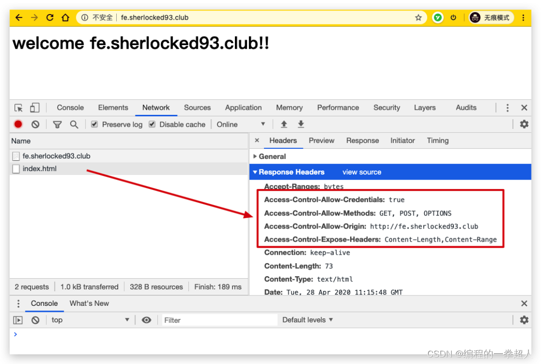Open the What's New drawer tab

(89, 303)
